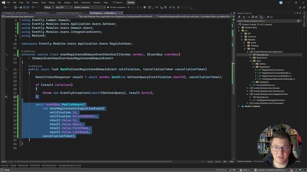
Task: Click the screwdriver quick action icon at line 22
Action: (6, 97)
